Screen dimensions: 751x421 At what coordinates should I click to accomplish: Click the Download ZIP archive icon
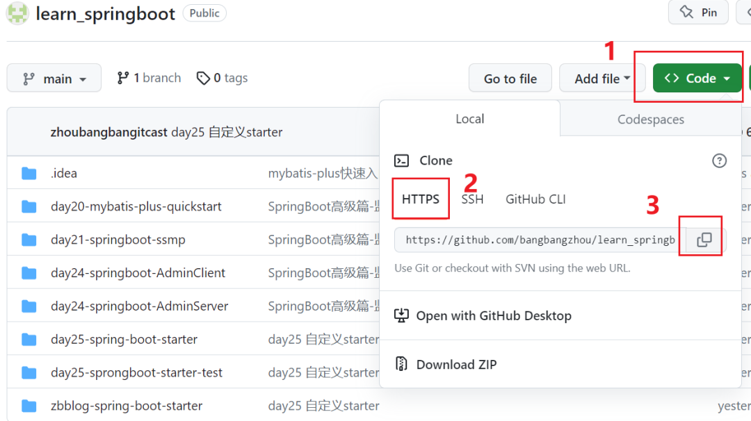coord(401,364)
